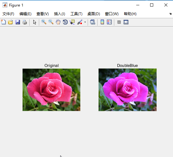Open the 文件(F) menu
The height and width of the screenshot is (157, 173).
8,14
